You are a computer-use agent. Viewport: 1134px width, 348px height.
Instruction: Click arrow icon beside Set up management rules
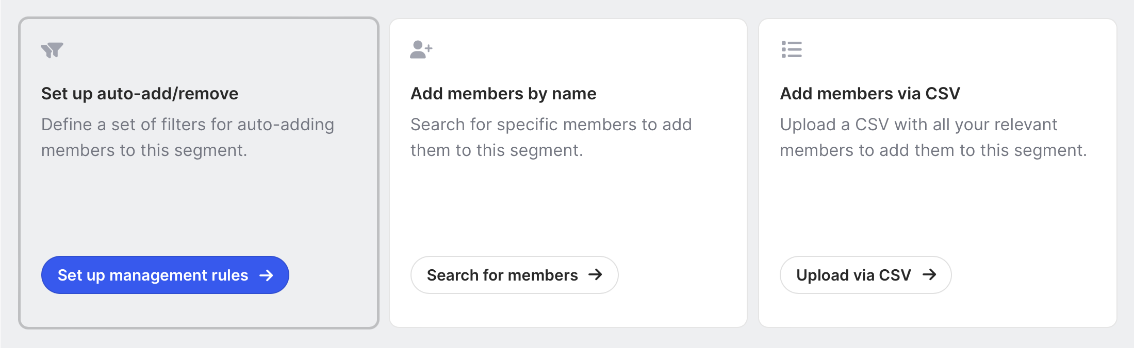click(x=267, y=275)
